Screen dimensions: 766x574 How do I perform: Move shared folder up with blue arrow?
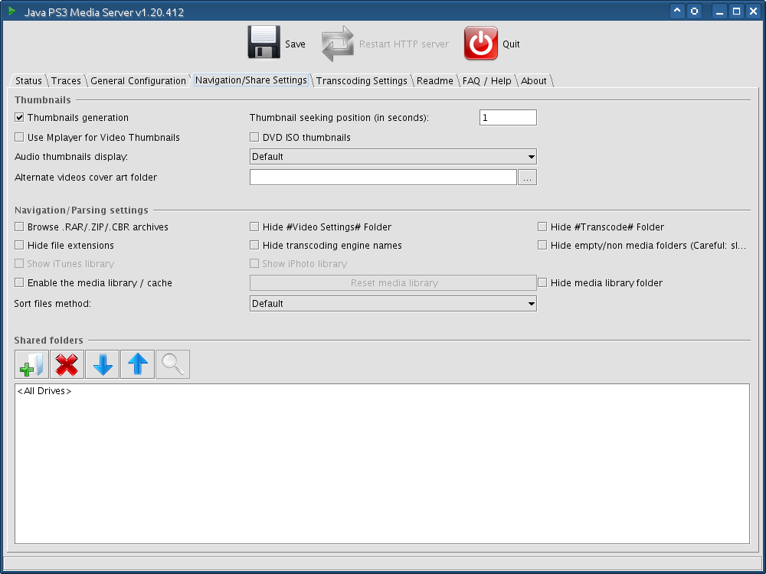click(137, 364)
